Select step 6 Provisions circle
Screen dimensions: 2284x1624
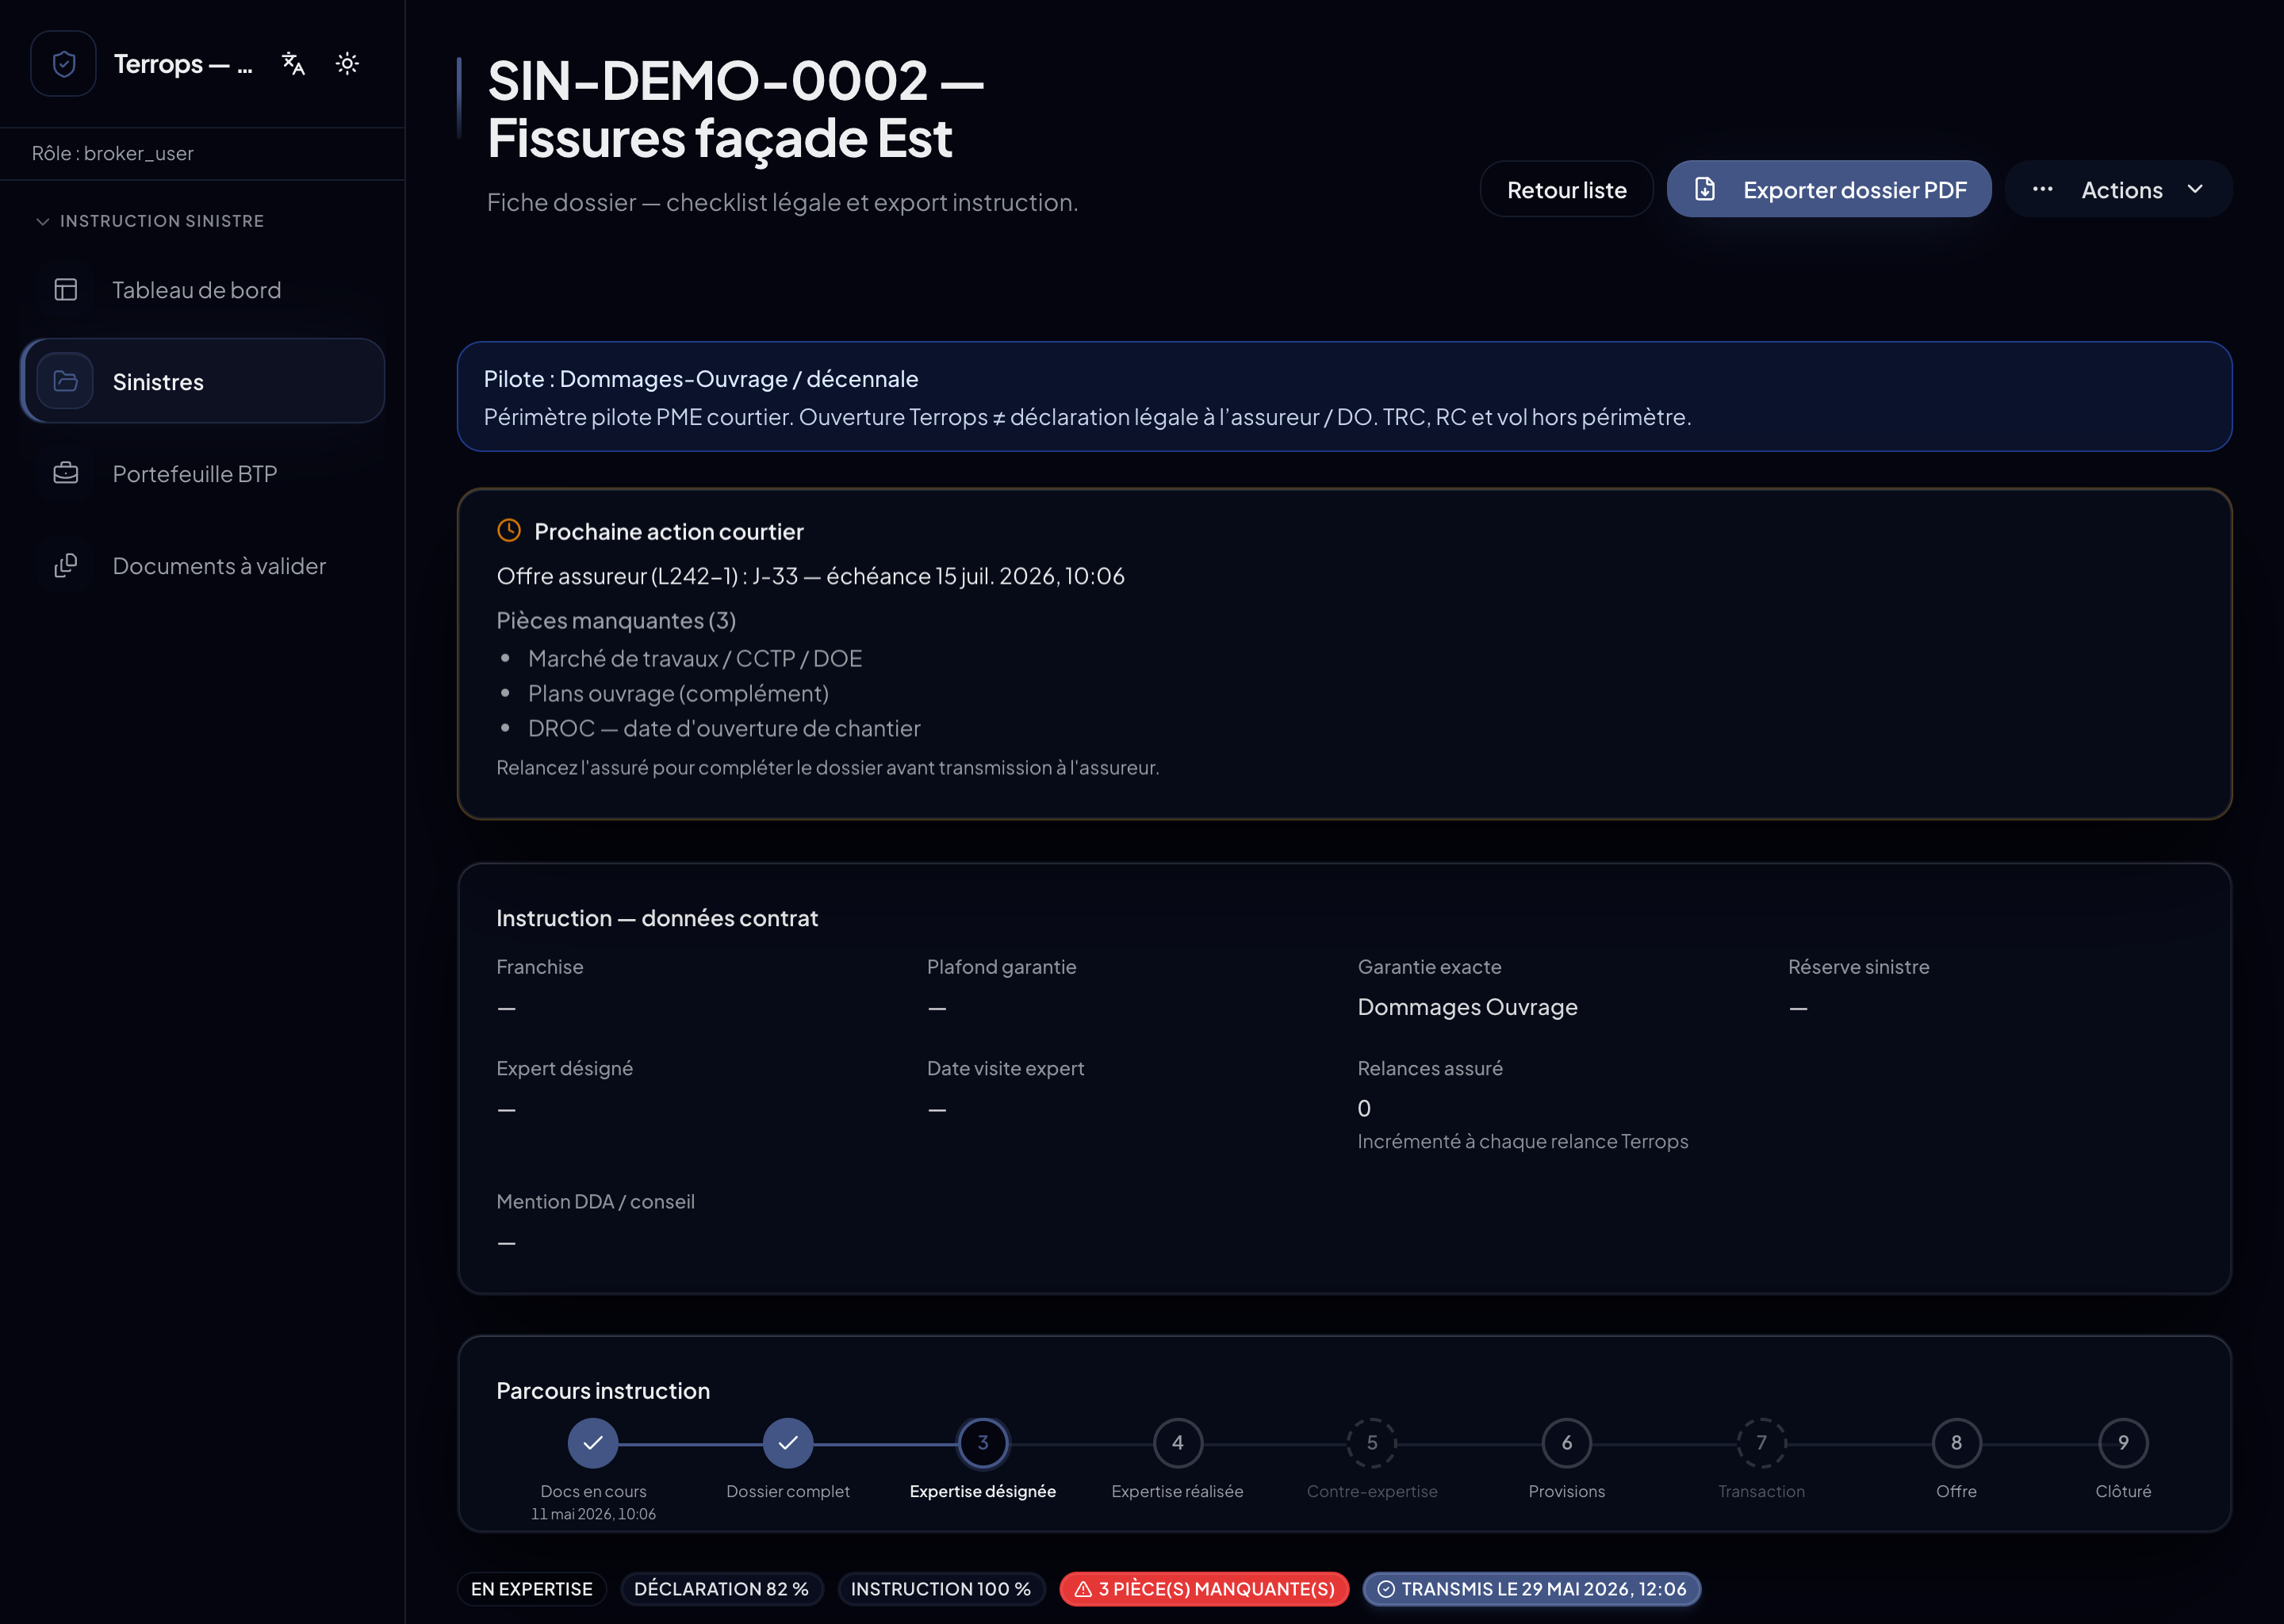(x=1567, y=1443)
